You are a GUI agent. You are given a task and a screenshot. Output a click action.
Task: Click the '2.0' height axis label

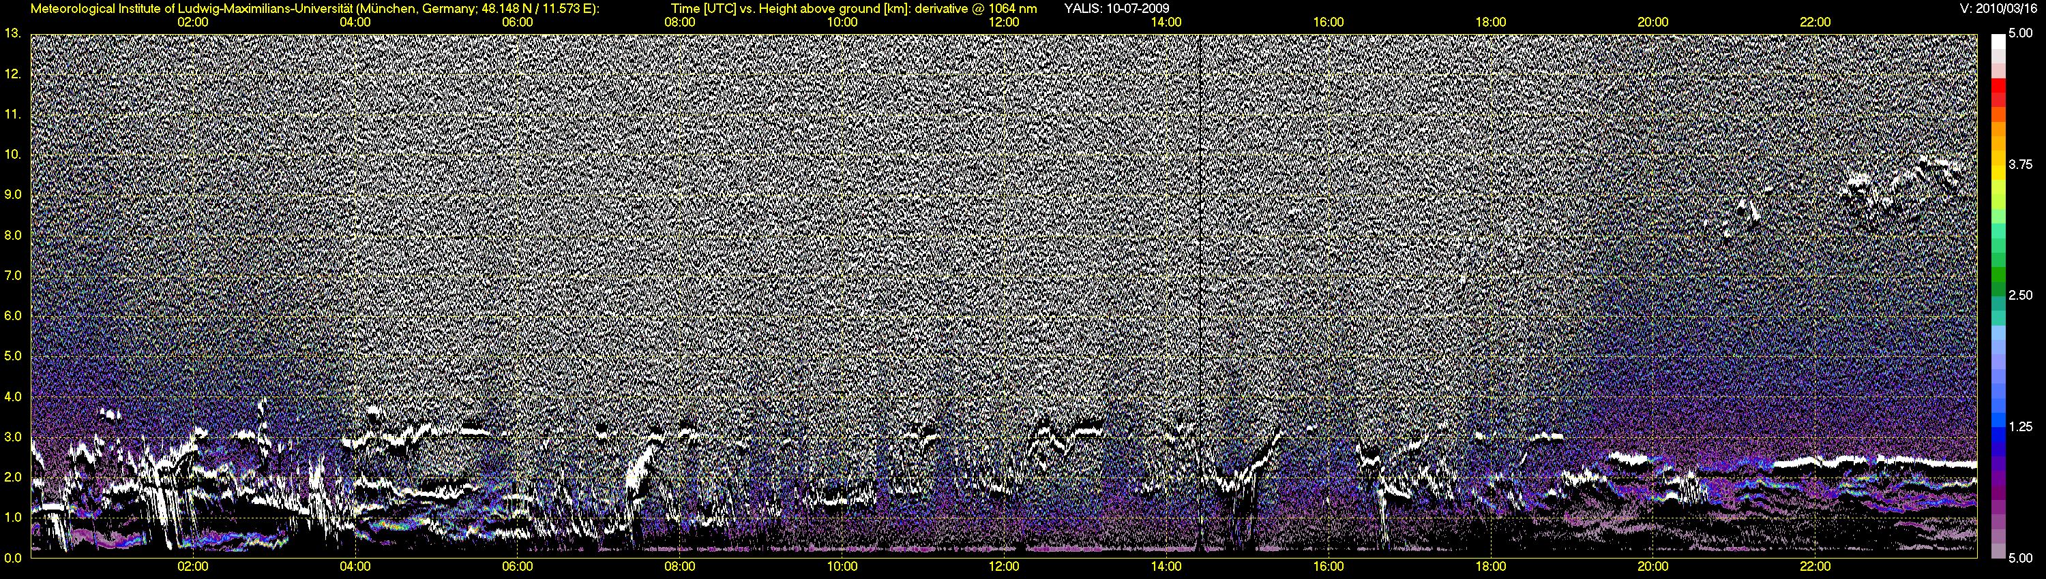pyautogui.click(x=13, y=477)
